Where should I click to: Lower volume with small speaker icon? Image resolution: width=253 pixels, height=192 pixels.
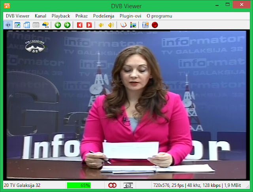click(101, 25)
